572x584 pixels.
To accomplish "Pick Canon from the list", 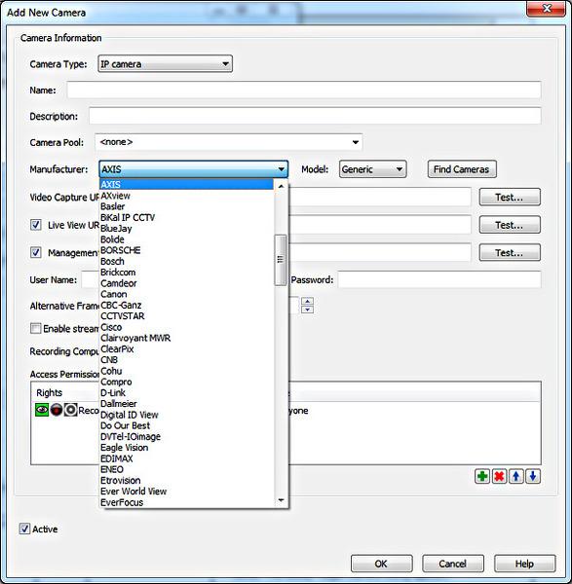I will pyautogui.click(x=186, y=294).
